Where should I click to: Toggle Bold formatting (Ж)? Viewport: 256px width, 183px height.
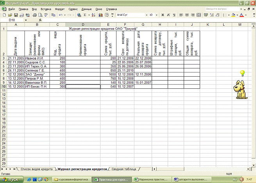pos(163,15)
